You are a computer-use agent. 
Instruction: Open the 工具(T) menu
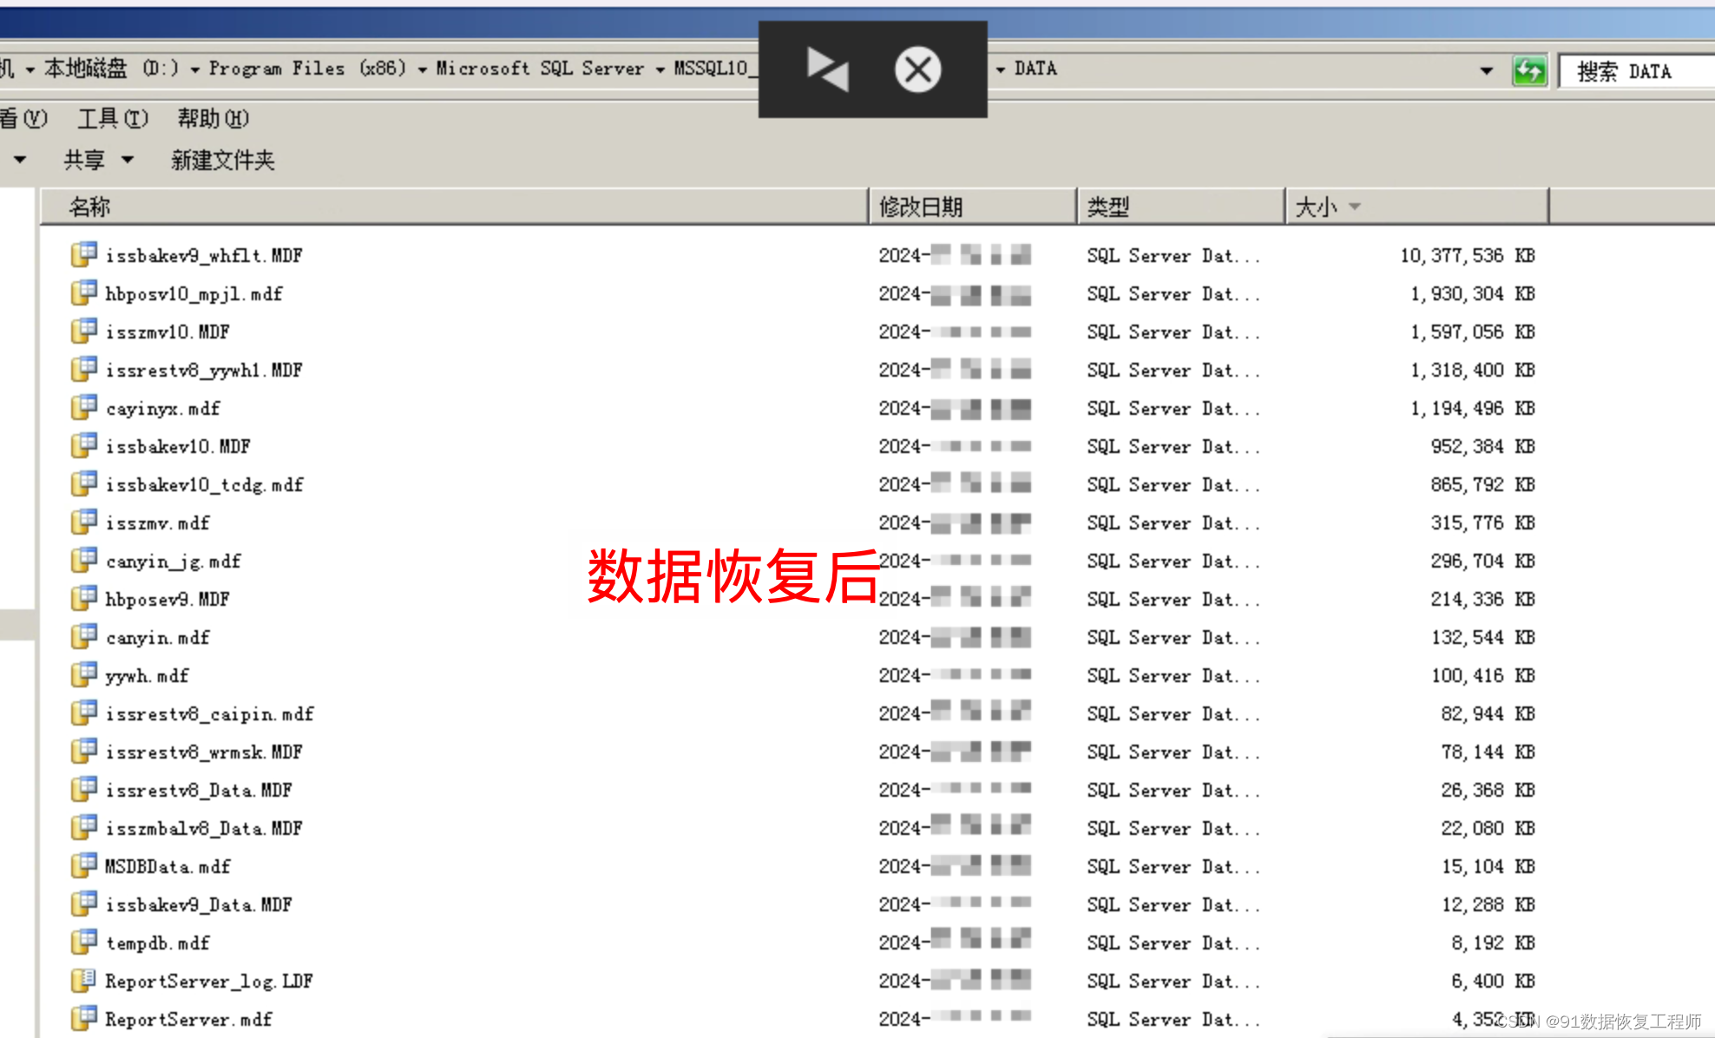coord(113,118)
